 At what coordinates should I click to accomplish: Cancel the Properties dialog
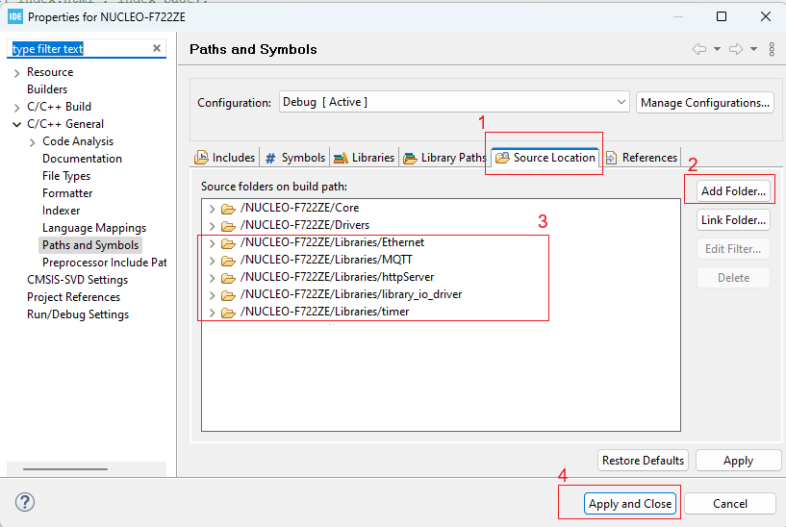[x=730, y=504]
